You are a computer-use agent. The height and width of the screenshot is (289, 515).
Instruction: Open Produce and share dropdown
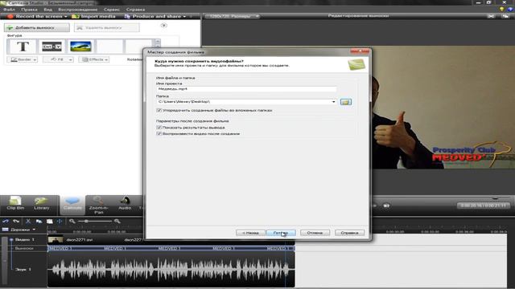coord(155,16)
